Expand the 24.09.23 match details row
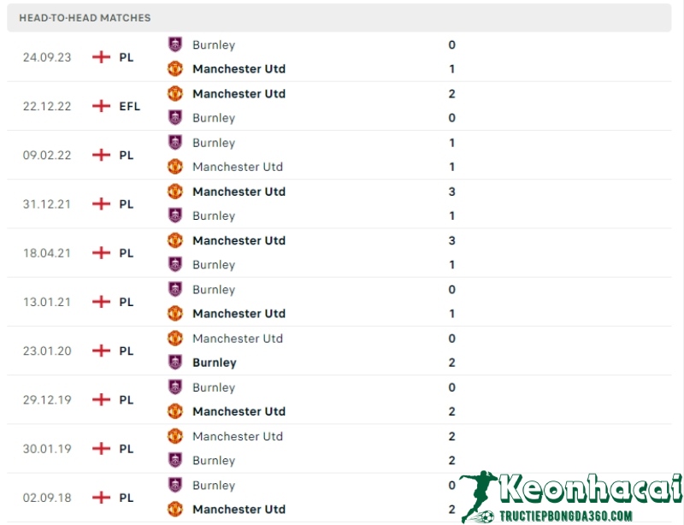The image size is (684, 525). [342, 56]
